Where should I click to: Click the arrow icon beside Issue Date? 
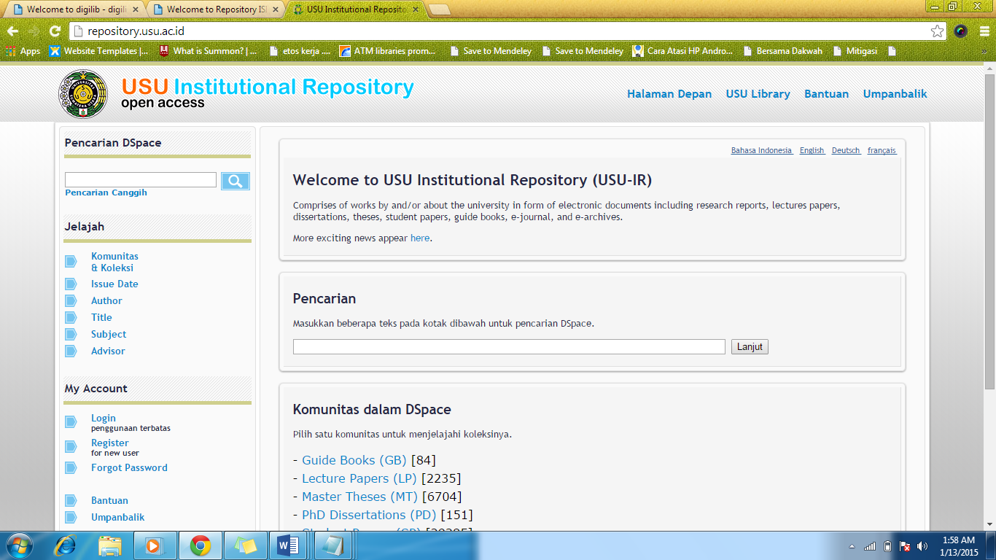click(71, 284)
